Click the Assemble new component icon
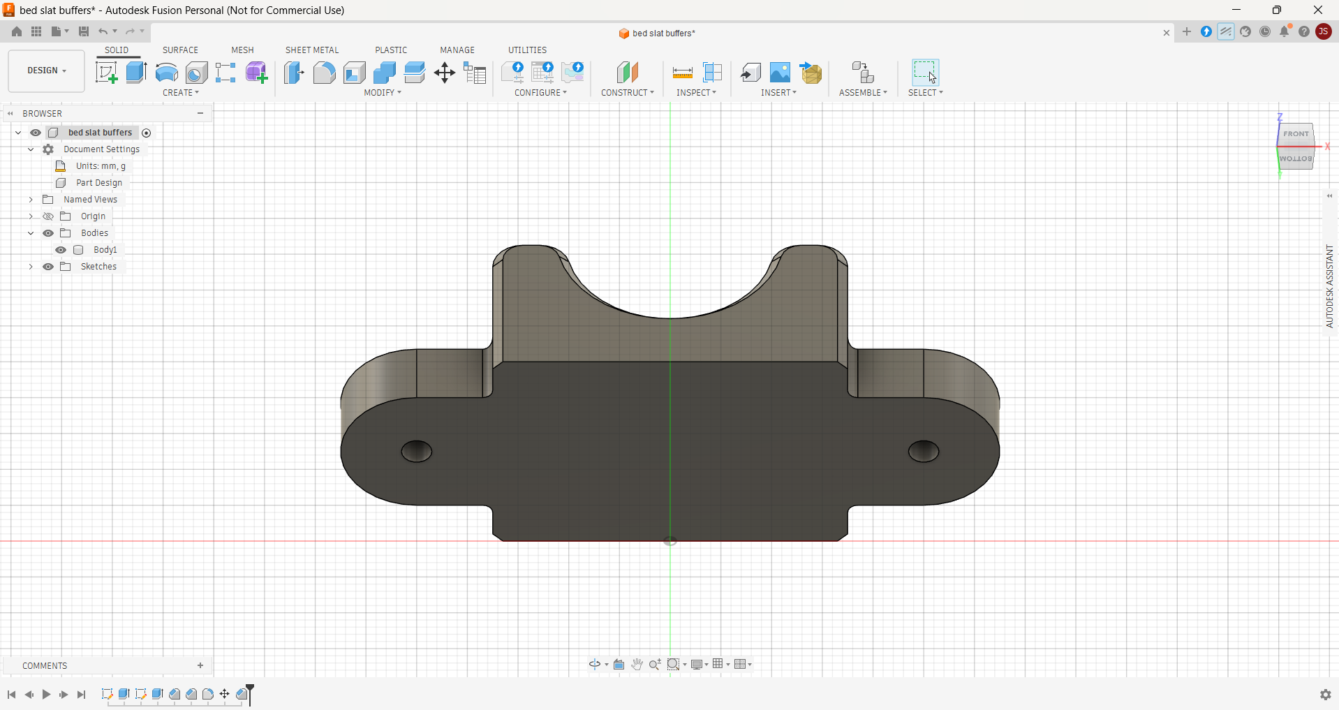Image resolution: width=1339 pixels, height=710 pixels. click(x=863, y=73)
